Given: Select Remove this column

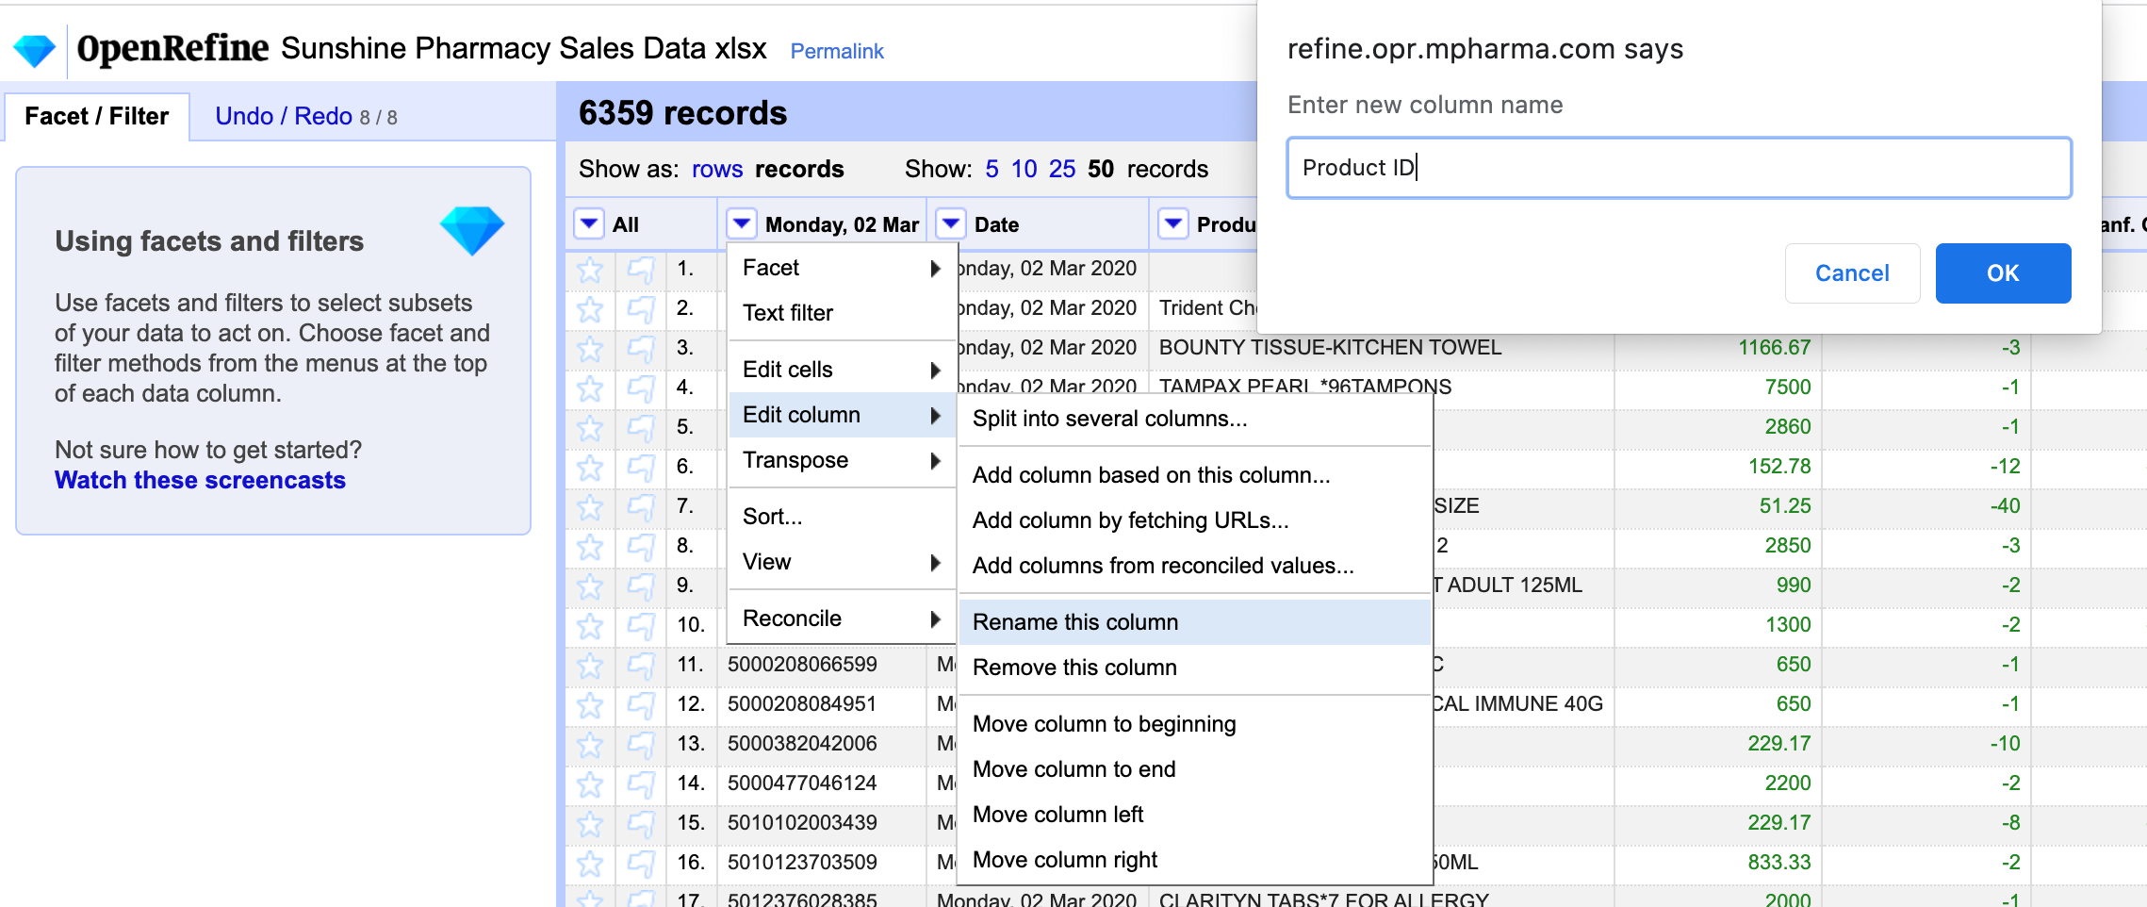Looking at the screenshot, I should click(1074, 668).
